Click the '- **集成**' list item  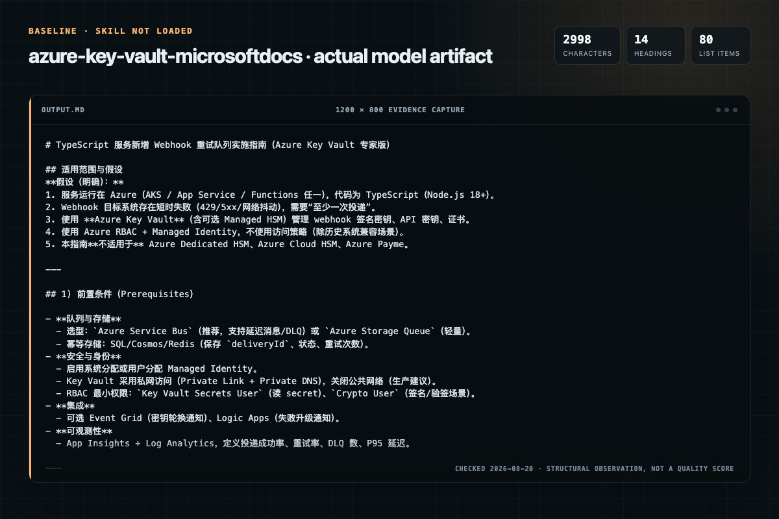click(x=70, y=405)
